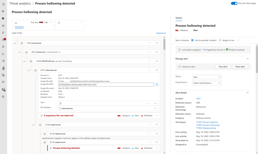Click lightning icon on suspicious file alert
The image size is (258, 154).
(42, 116)
